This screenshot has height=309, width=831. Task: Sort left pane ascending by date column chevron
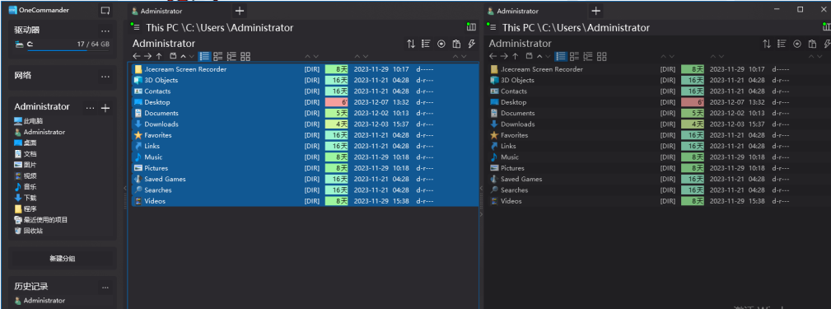[357, 56]
